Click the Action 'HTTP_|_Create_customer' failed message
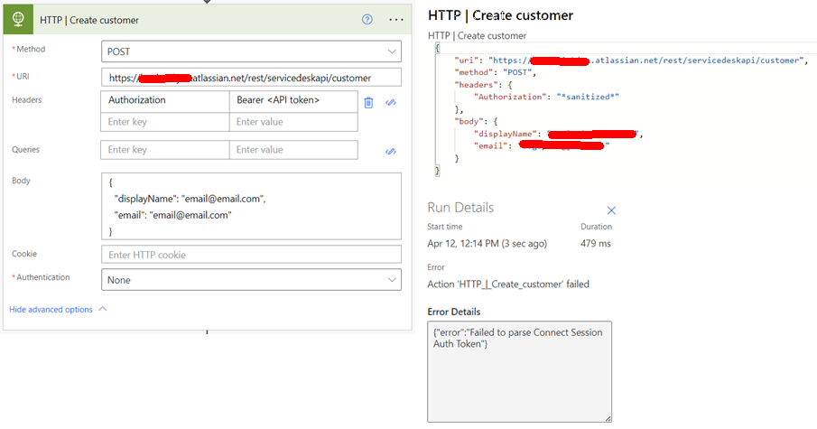Screen dimensions: 817x429 pyautogui.click(x=508, y=284)
